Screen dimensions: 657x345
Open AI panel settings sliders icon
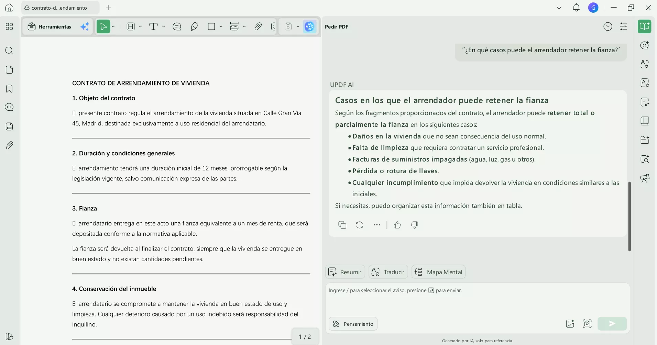click(x=623, y=26)
